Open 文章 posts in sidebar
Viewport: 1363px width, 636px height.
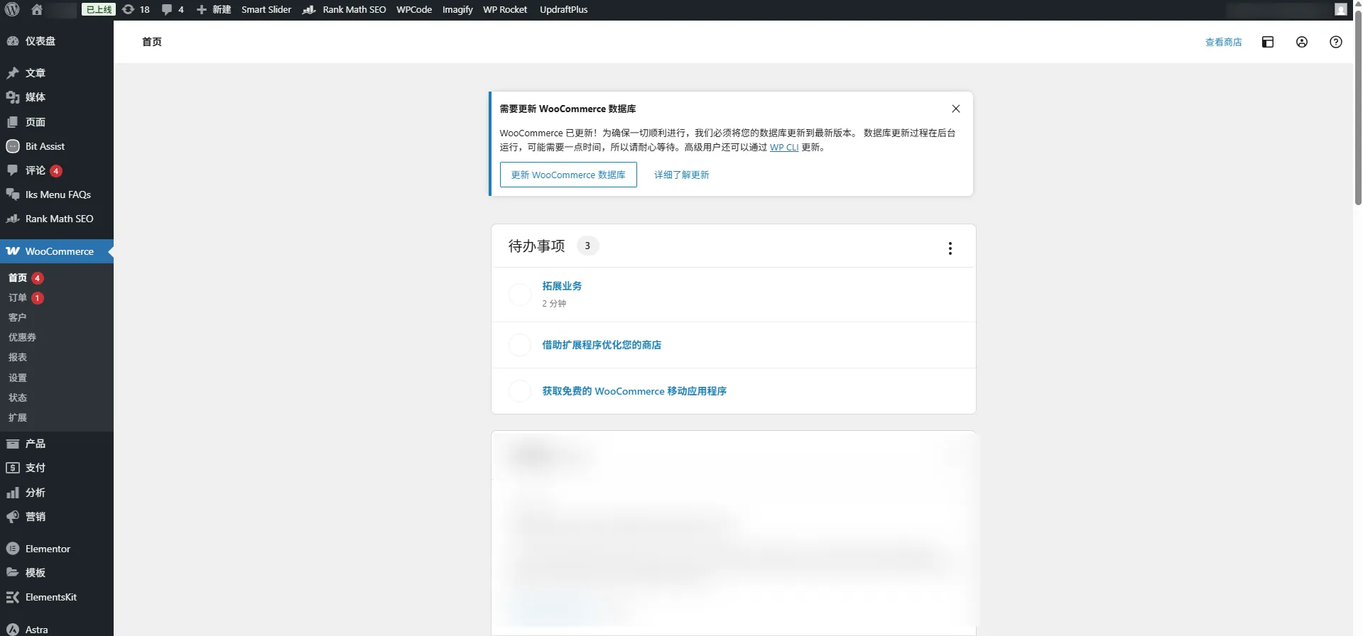tap(57, 73)
